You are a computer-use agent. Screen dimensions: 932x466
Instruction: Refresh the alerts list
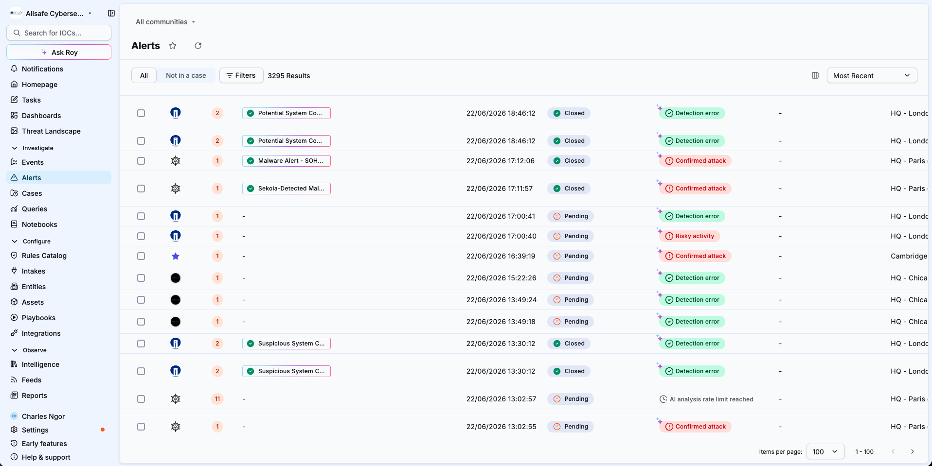tap(198, 46)
